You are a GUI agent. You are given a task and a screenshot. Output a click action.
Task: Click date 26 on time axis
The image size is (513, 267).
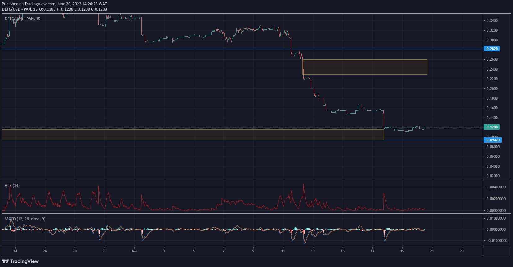pos(45,251)
